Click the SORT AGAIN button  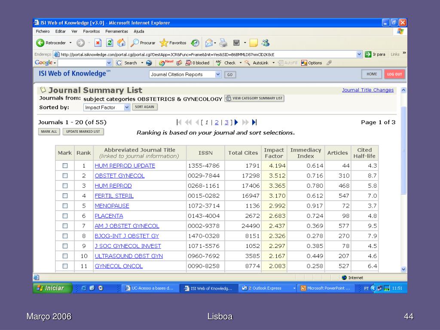coord(144,107)
